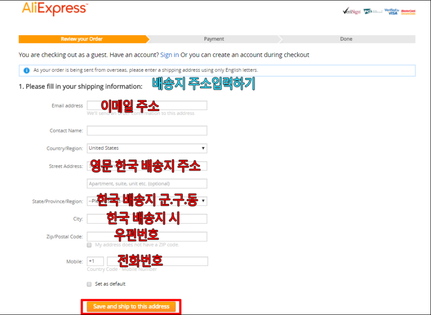The height and width of the screenshot is (315, 431).
Task: Expand the State/Province/Region dropdown
Action: point(147,201)
